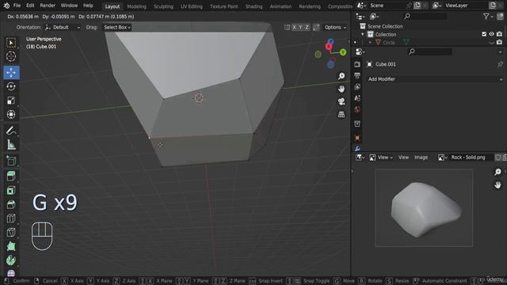The width and height of the screenshot is (507, 285).
Task: Click the outliner search field
Action: (425, 16)
